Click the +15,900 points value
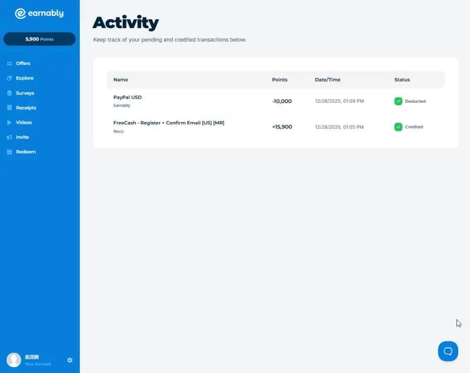The image size is (470, 373). pyautogui.click(x=282, y=127)
